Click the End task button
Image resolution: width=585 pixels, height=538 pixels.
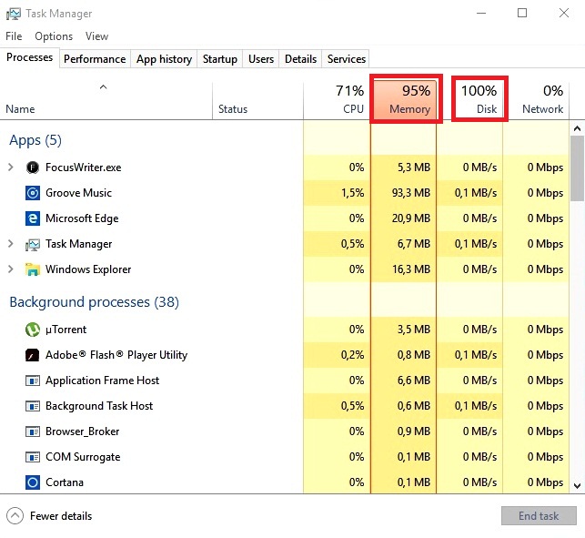539,516
